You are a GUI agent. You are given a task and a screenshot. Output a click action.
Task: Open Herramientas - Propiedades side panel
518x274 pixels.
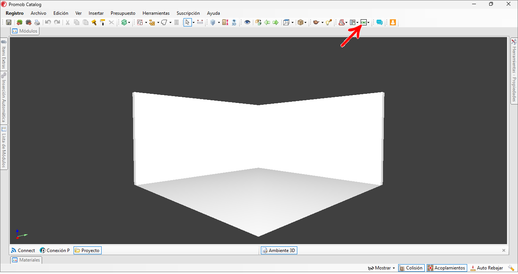[514, 70]
